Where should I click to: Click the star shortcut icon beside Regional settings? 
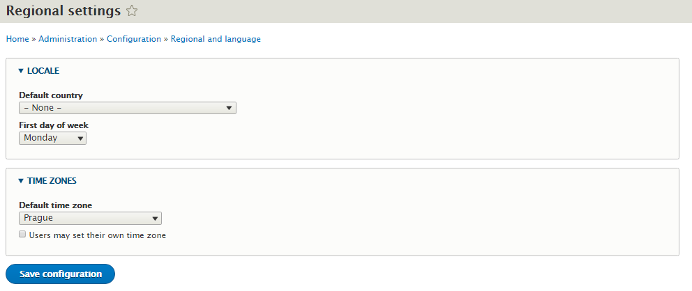132,11
